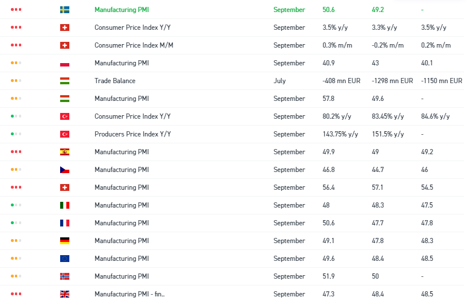
Task: Click the France flag icon
Action: [65, 223]
